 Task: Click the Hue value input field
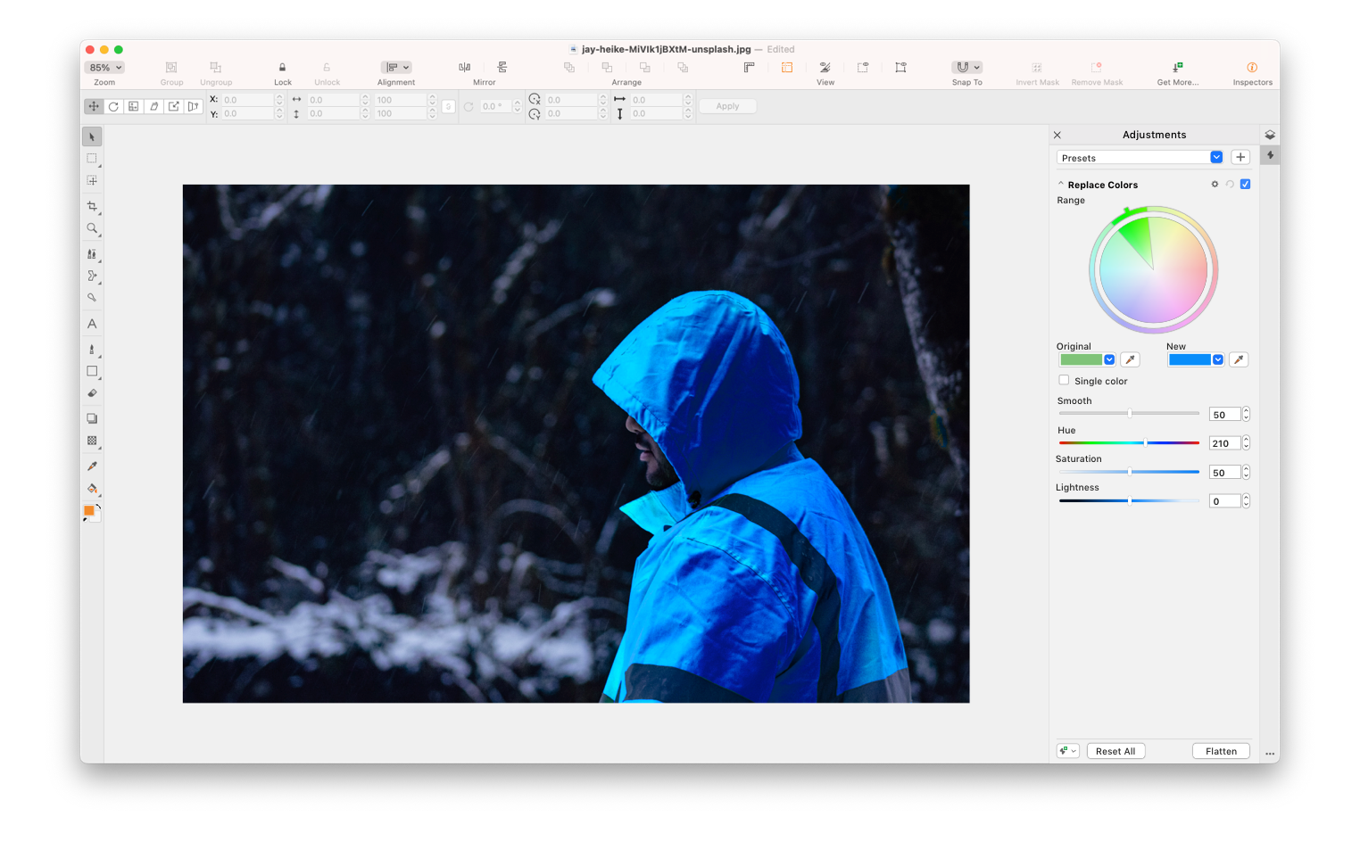(1224, 442)
